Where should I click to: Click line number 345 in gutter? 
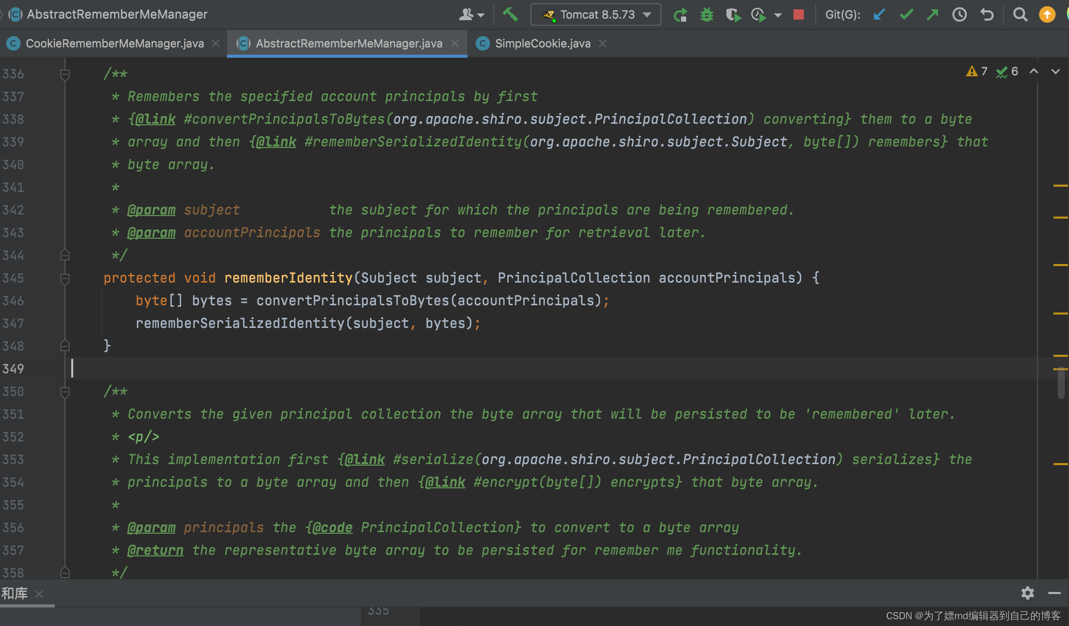[x=13, y=278]
